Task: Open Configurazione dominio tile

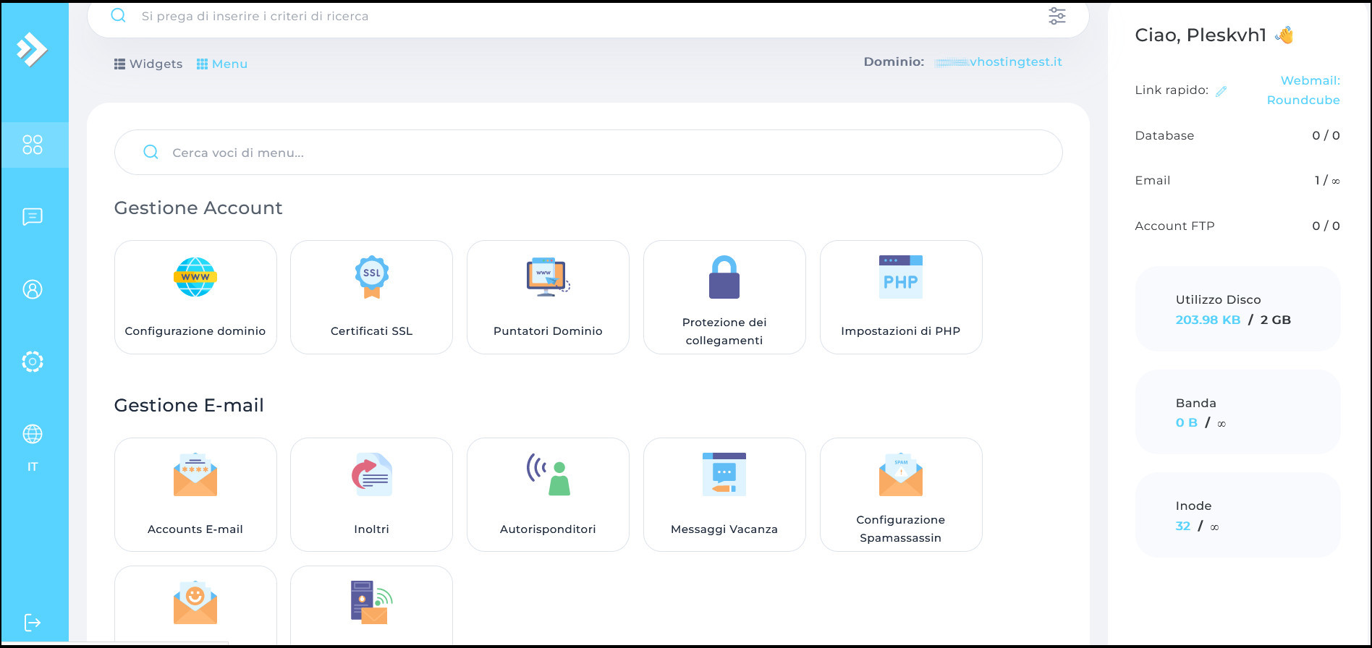Action: [x=195, y=297]
